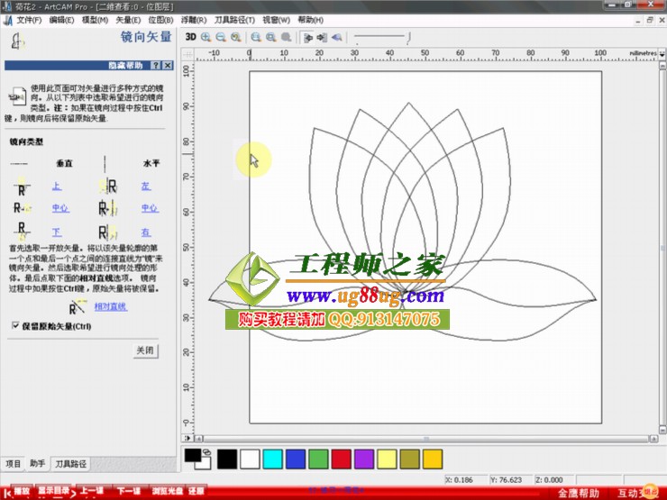Toggle the 保留原始矢量(Ctrl) checkbox
This screenshot has width=667, height=500.
14,325
